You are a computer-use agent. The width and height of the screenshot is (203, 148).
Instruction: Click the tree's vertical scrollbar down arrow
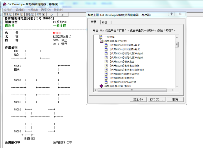pyautogui.click(x=177, y=86)
